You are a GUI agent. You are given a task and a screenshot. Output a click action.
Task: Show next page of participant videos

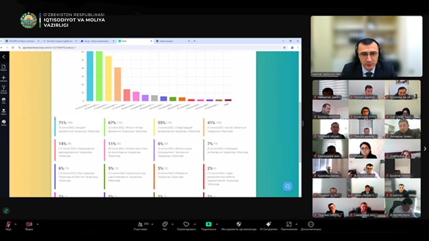pos(425,149)
